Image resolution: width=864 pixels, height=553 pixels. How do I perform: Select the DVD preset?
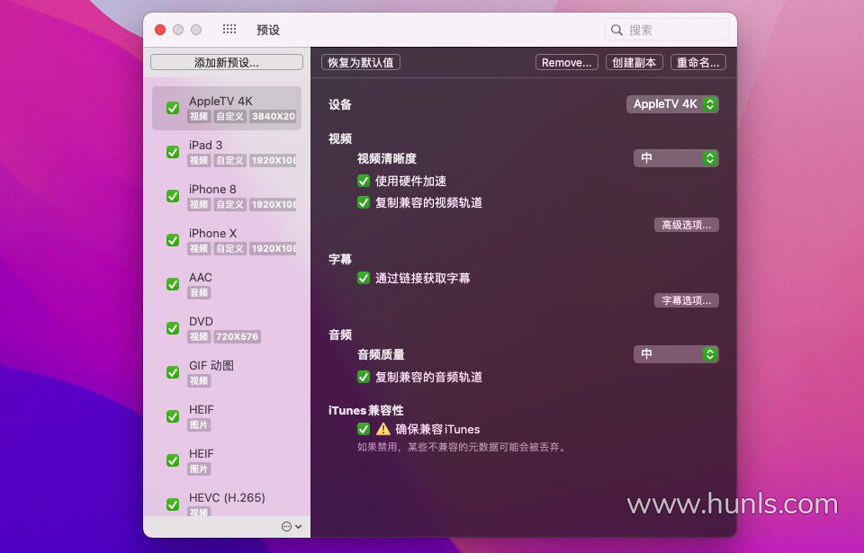point(227,328)
